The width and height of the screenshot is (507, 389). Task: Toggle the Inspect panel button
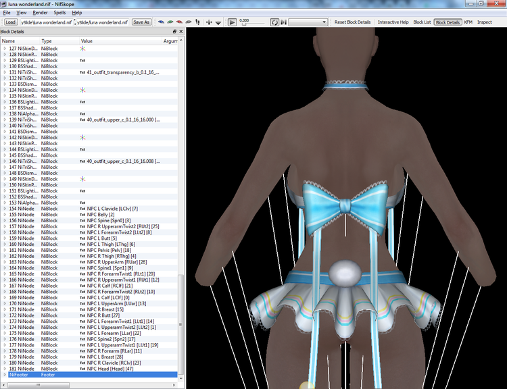pos(485,22)
